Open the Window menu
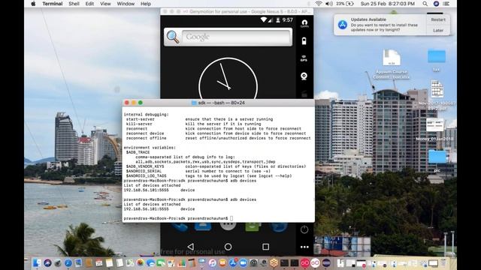This screenshot has width=481, height=270. pyautogui.click(x=126, y=4)
